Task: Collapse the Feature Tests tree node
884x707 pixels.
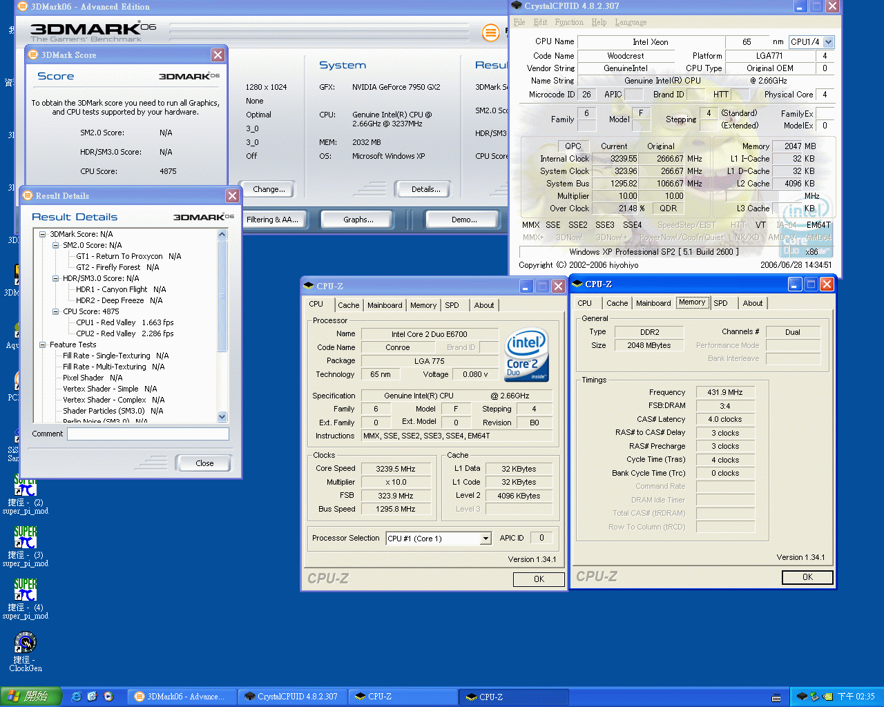Action: [x=43, y=345]
